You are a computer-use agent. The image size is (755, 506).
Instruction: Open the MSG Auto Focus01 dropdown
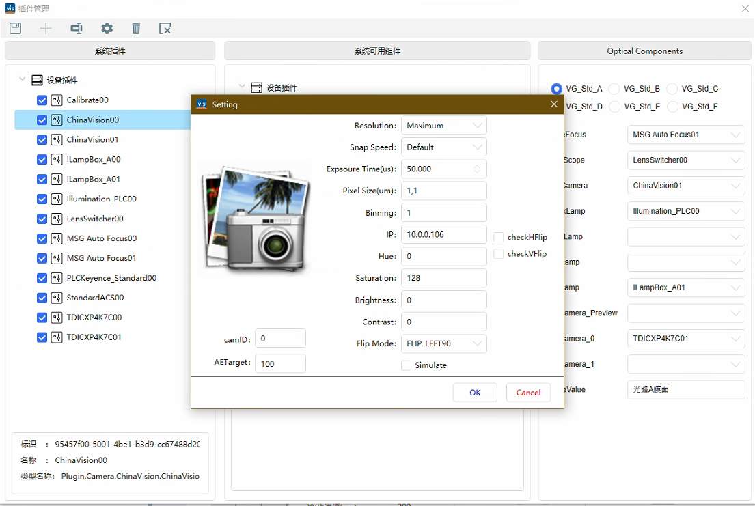(x=686, y=135)
